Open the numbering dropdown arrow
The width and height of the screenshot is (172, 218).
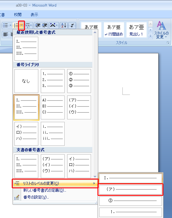pyautogui.click(x=22, y=25)
